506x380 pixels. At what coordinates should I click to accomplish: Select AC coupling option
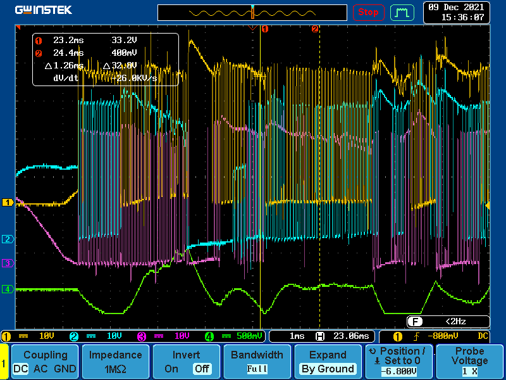pos(40,369)
